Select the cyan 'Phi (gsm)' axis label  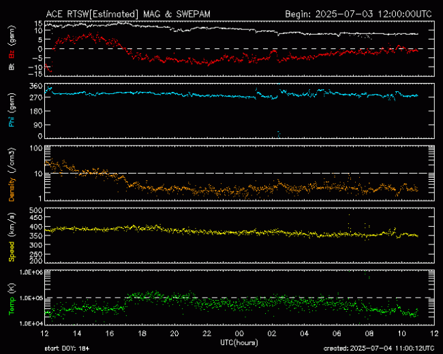(12, 110)
